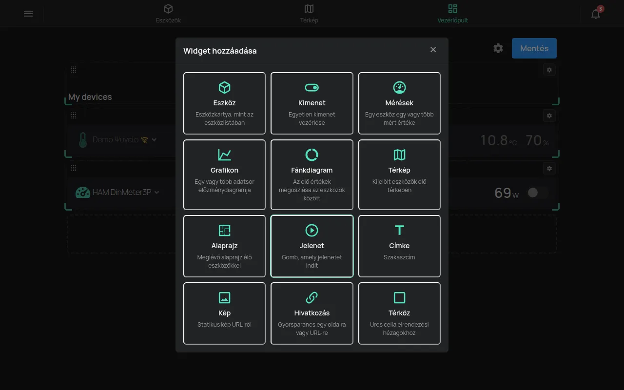Grab the drag handle of the Demo widget

tap(74, 116)
